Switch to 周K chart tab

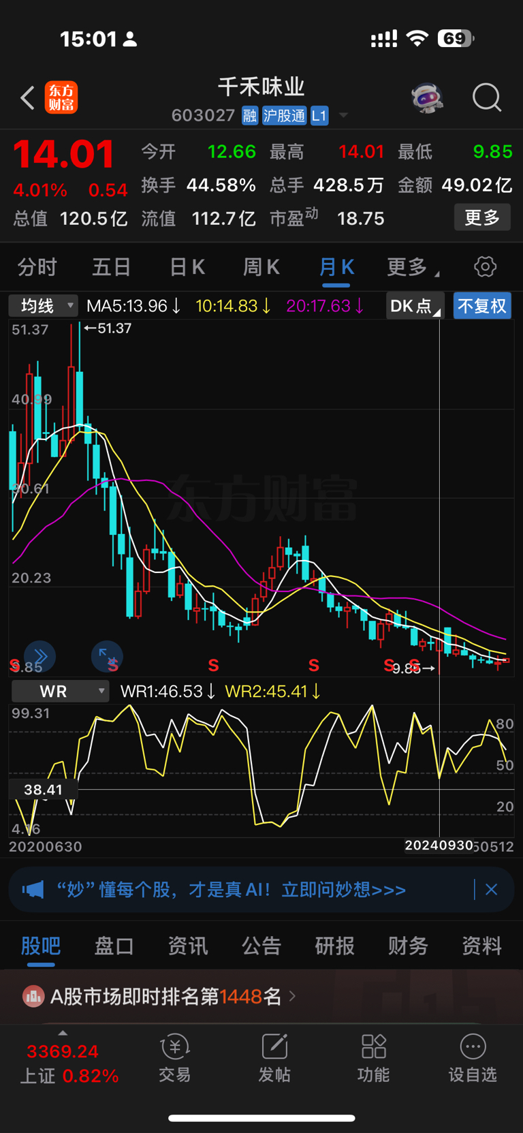(261, 267)
